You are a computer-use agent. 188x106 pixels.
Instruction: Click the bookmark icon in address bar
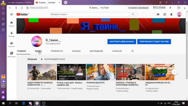pos(170,8)
